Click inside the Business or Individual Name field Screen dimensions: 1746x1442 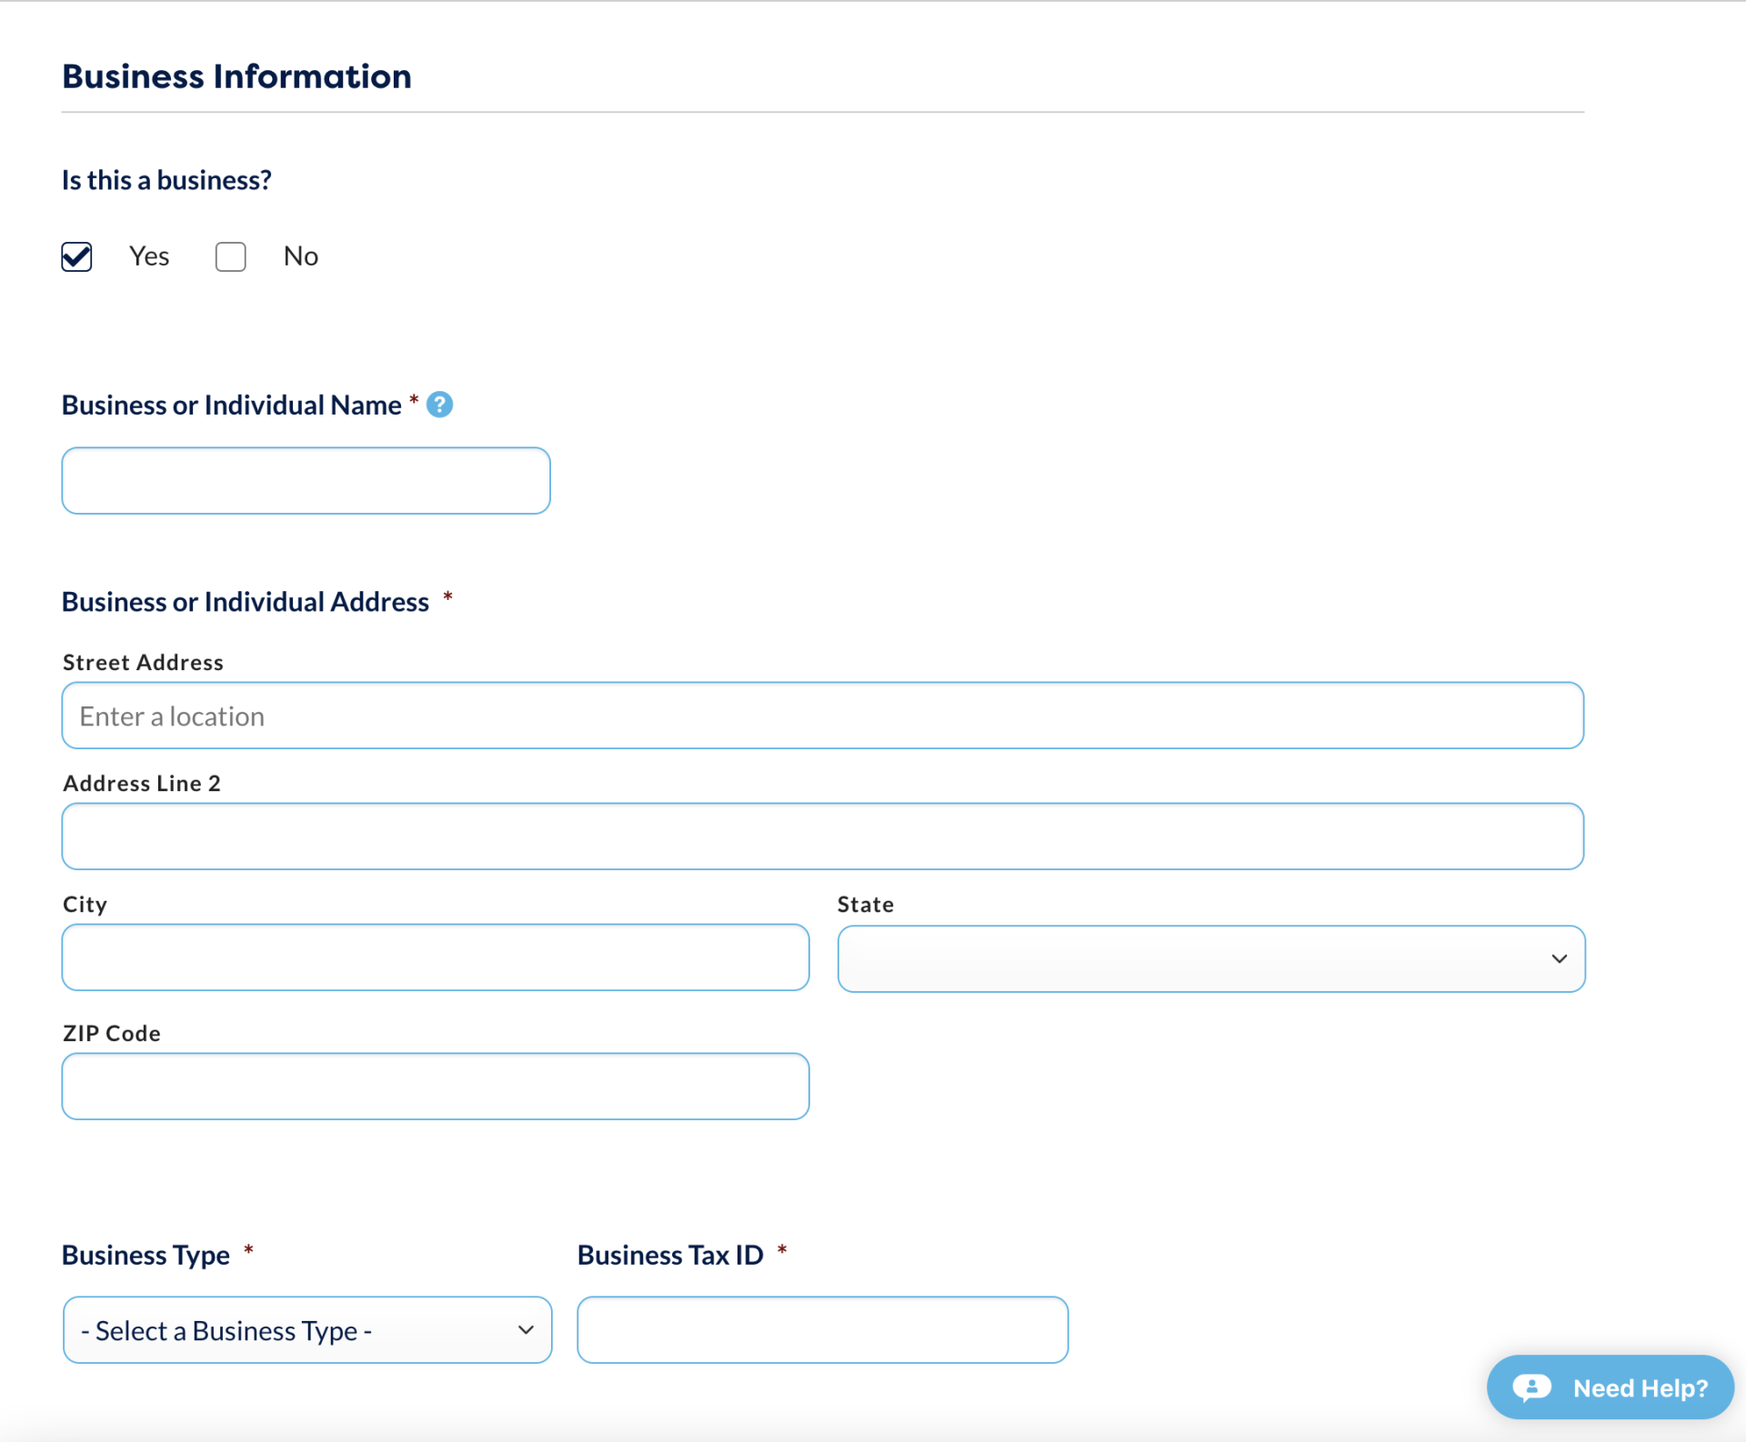pos(306,480)
